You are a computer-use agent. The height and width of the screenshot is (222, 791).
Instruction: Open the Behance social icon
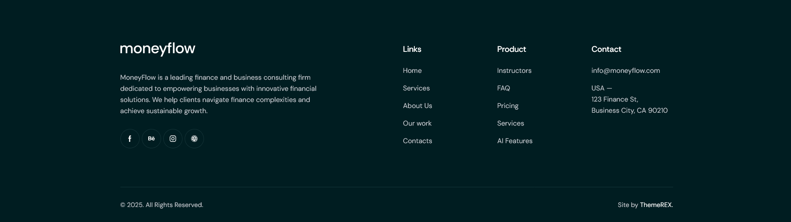[151, 139]
